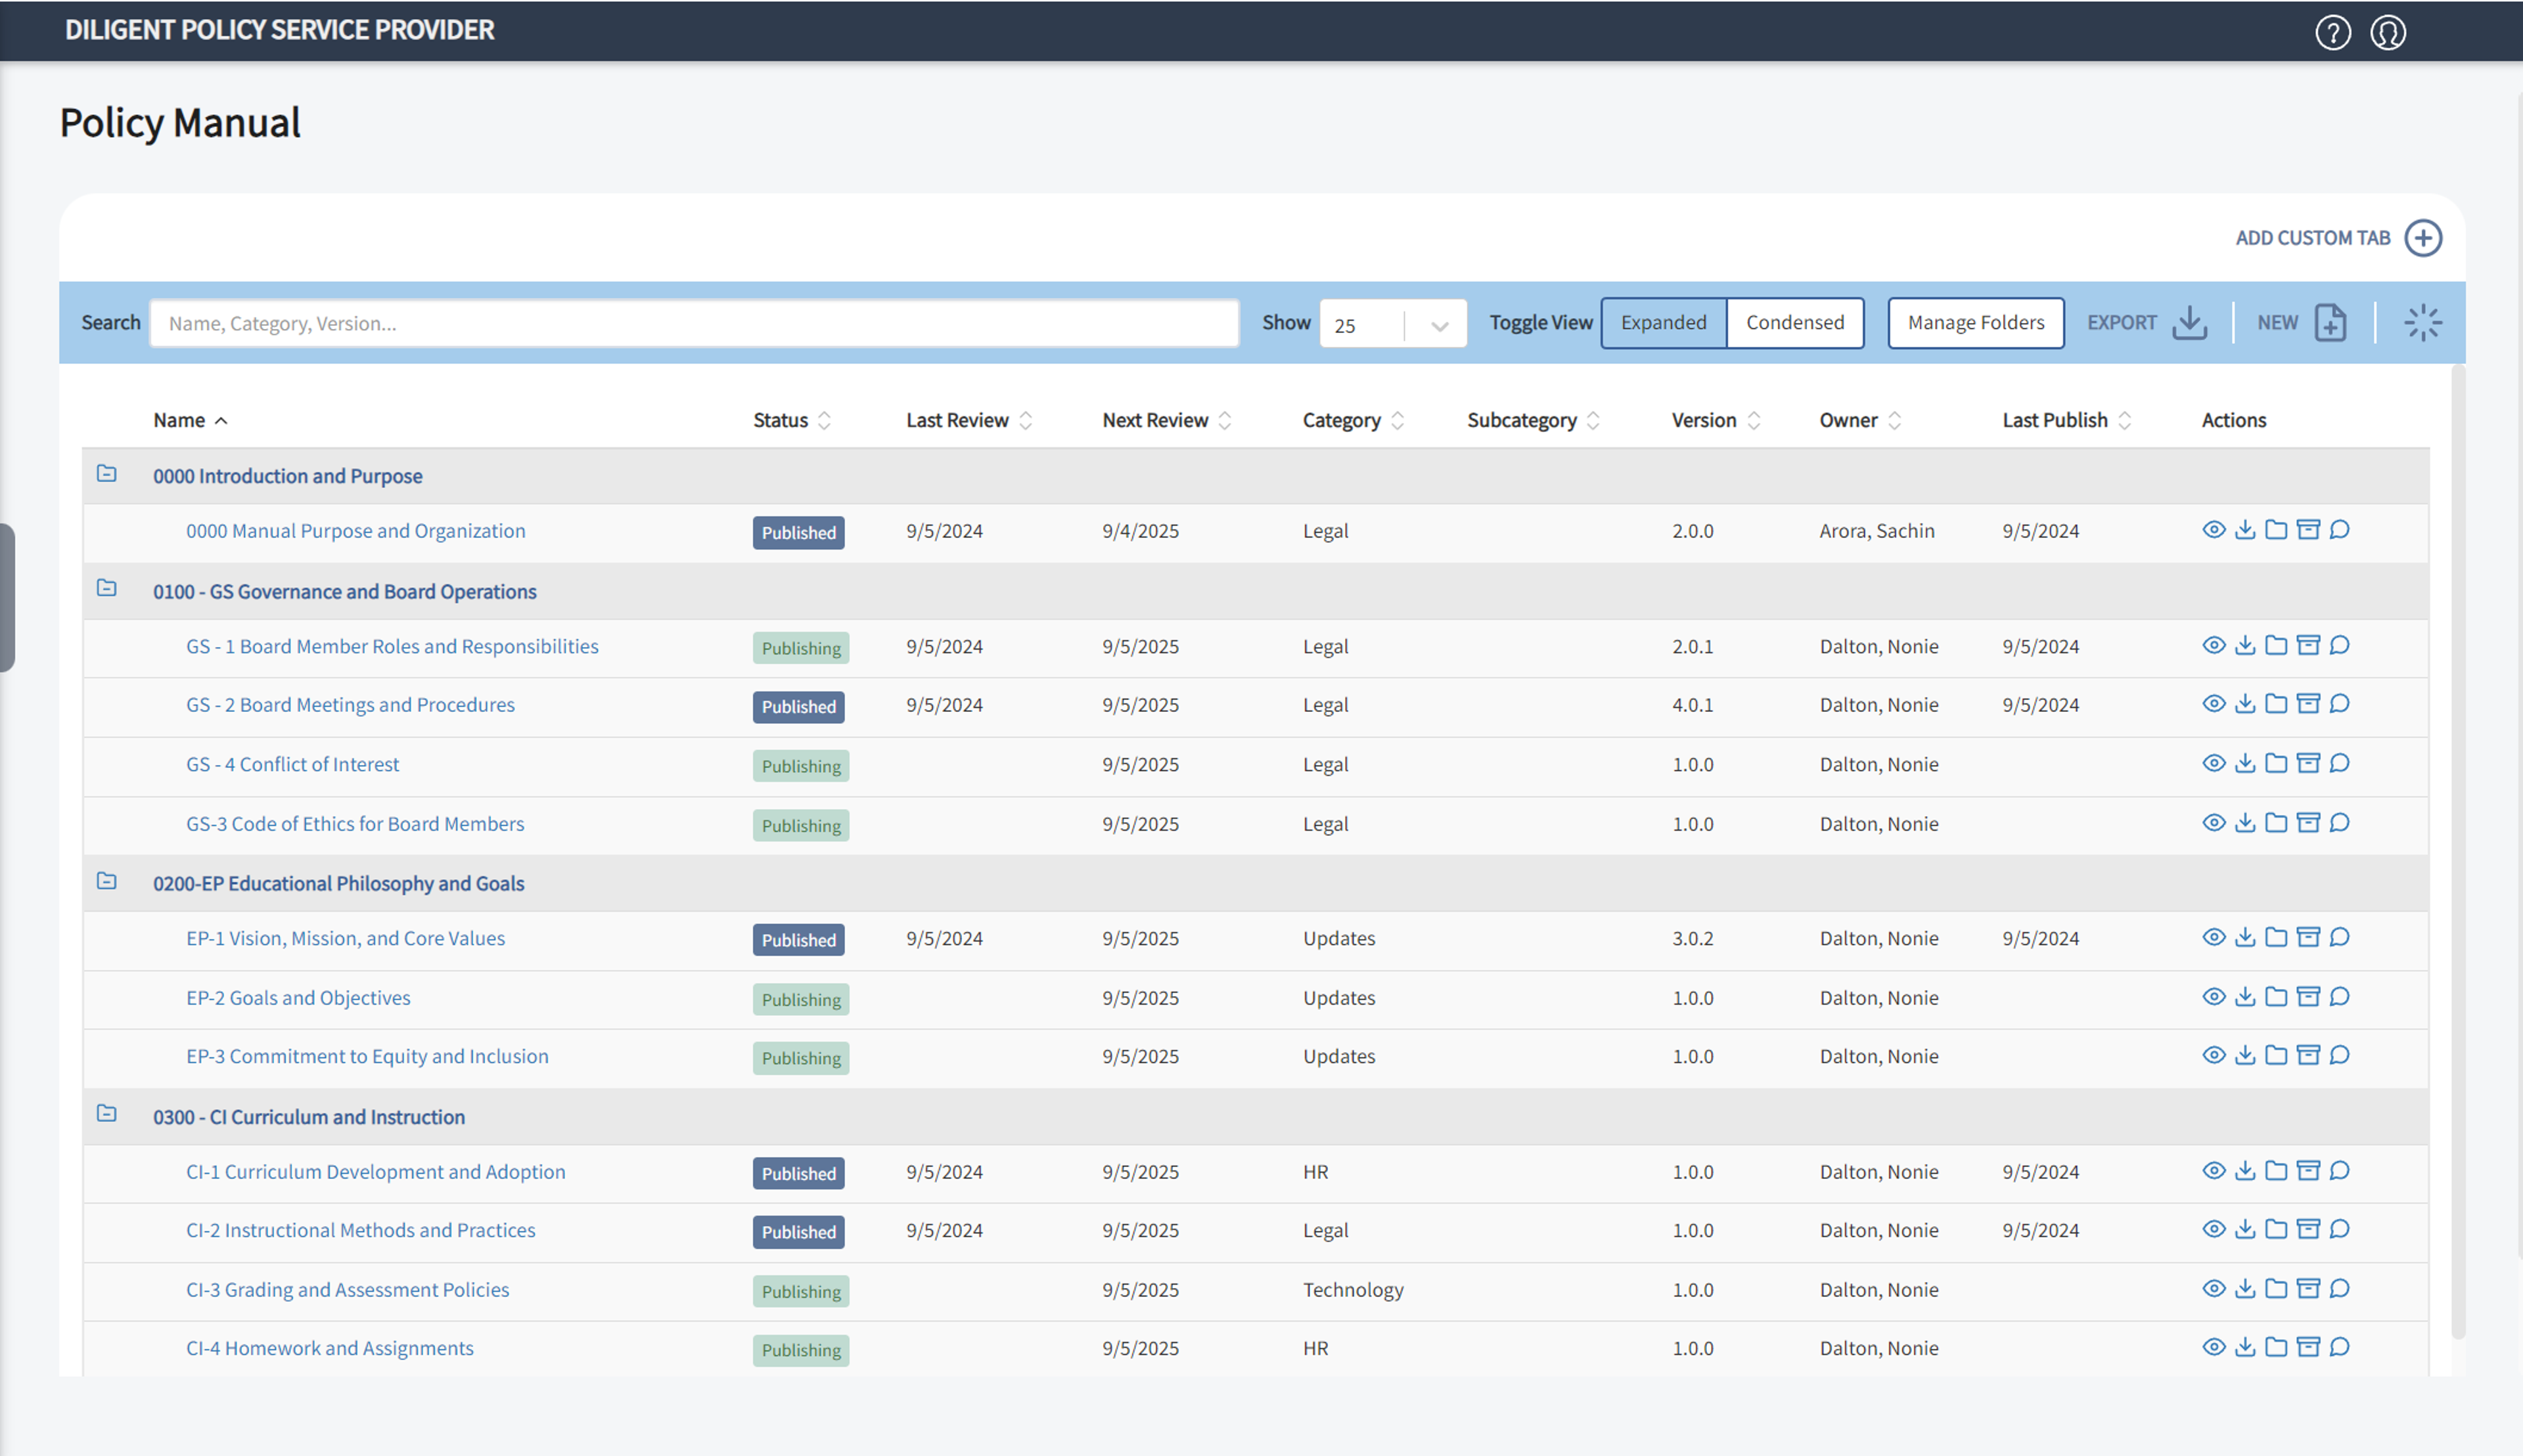
Task: Archive 0000 Manual Purpose and Organization
Action: 2308,530
